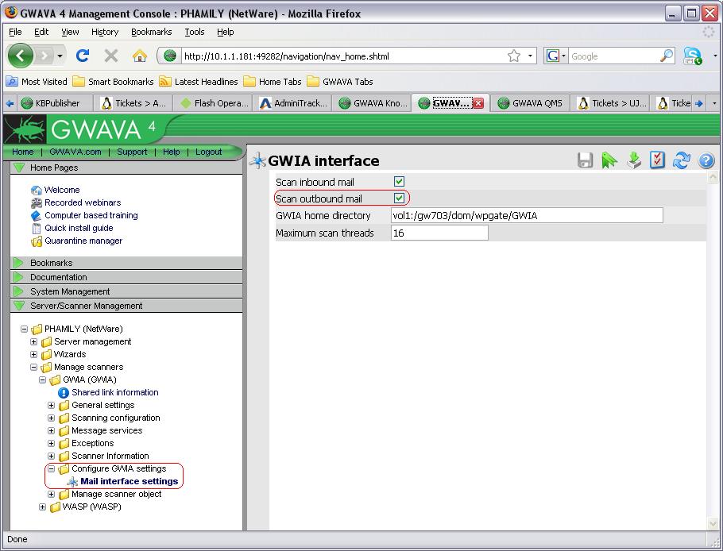Toggle the Scan outbound mail checkbox
The width and height of the screenshot is (723, 551).
click(x=399, y=198)
